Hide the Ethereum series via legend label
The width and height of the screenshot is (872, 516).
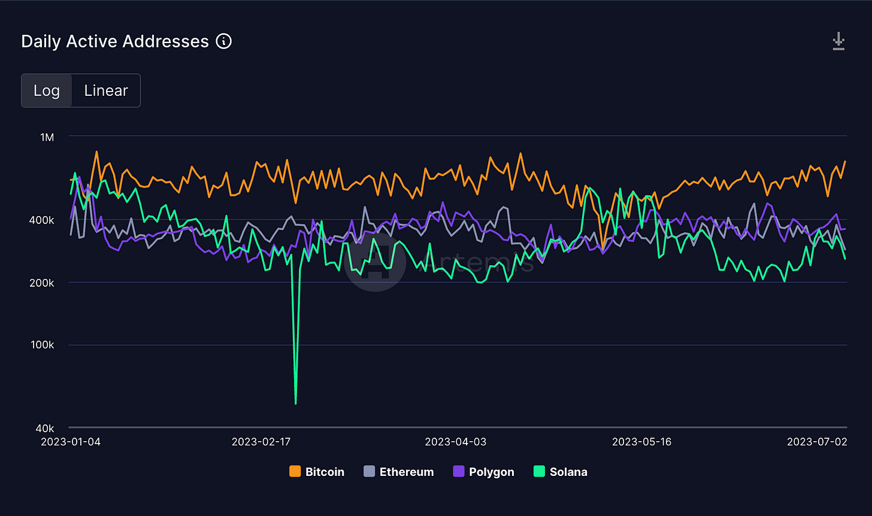(406, 472)
